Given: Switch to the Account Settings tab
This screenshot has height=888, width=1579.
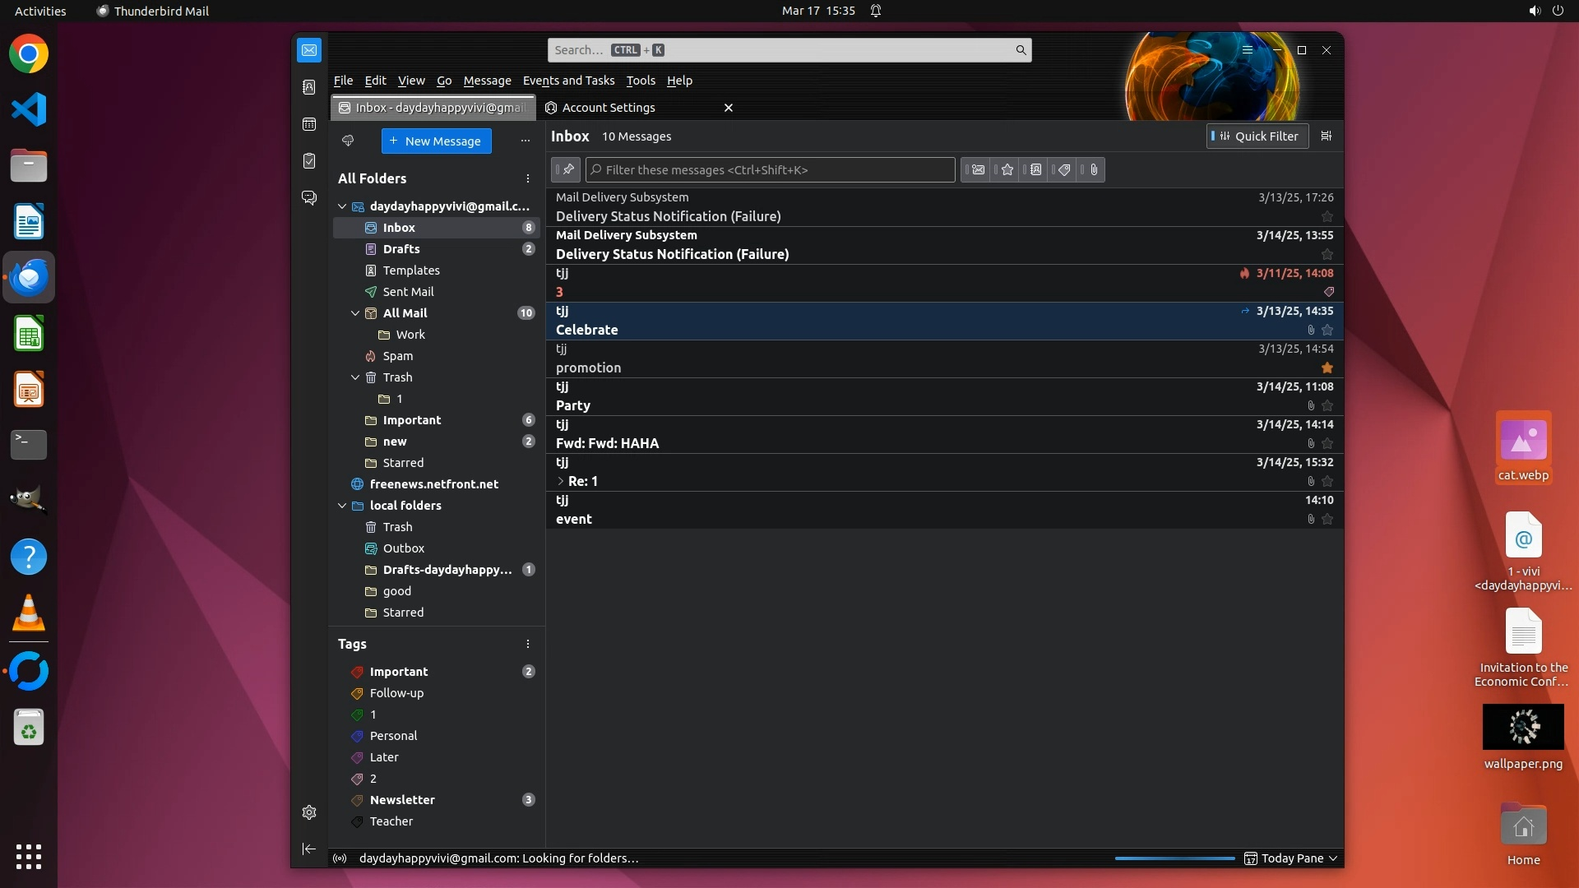Looking at the screenshot, I should pos(609,108).
